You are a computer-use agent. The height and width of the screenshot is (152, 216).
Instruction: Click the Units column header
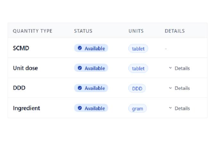coord(136,31)
